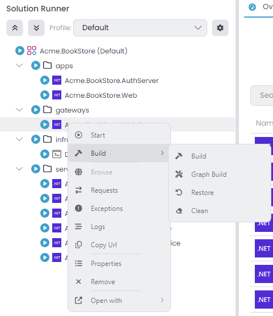
Task: Click the collapse all double-up-arrow button
Action: coord(15,28)
